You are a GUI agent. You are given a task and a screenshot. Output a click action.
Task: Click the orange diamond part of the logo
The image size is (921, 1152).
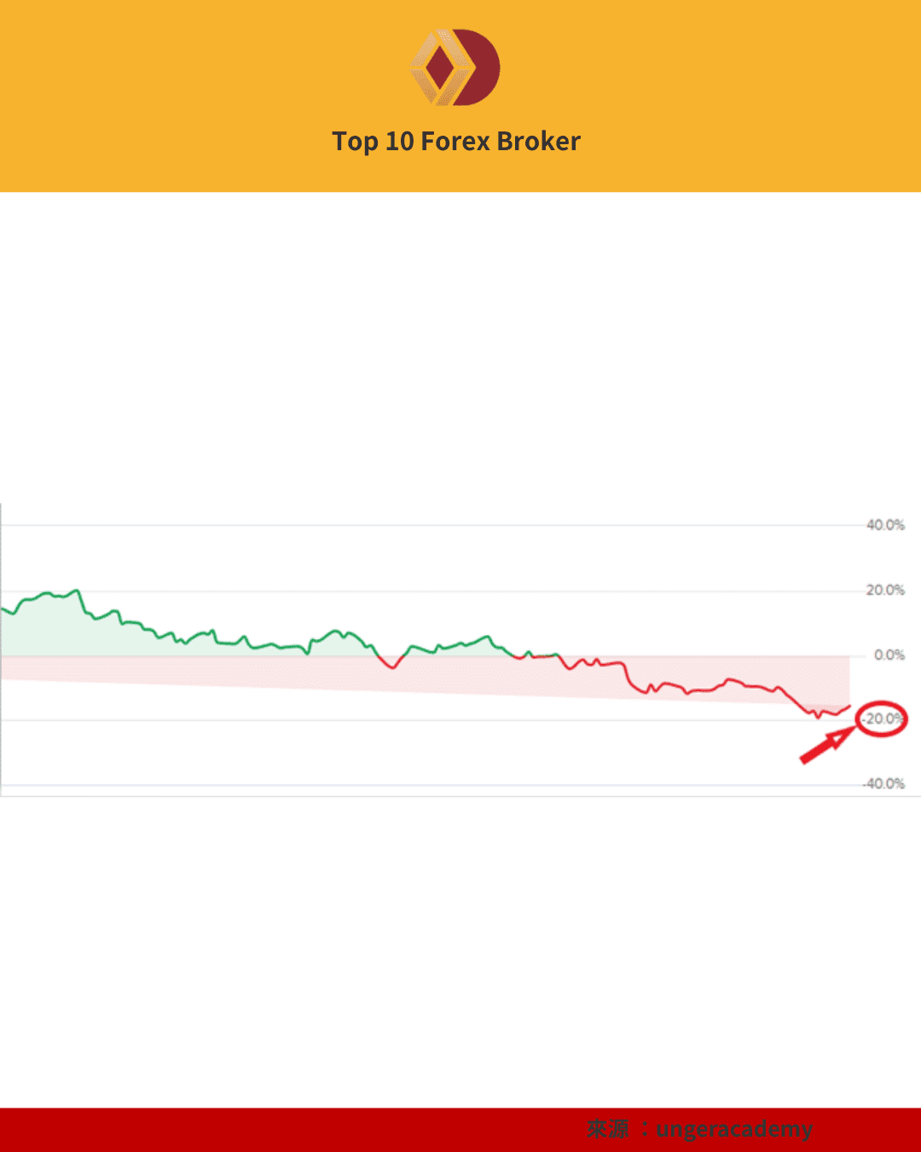438,68
